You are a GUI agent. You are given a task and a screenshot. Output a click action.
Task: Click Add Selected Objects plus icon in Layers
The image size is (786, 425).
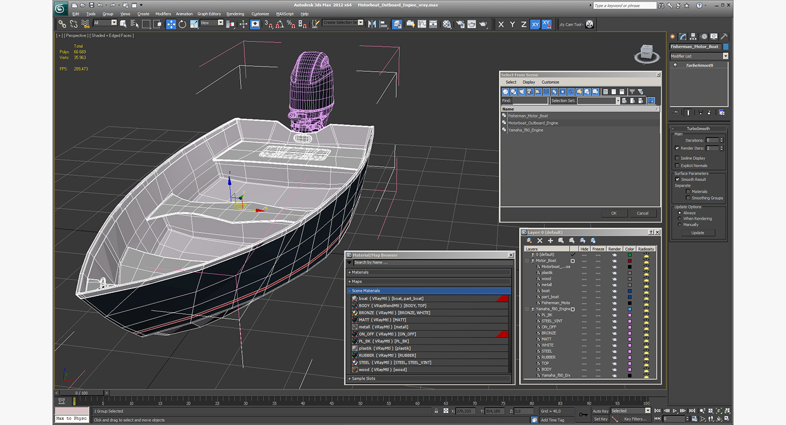click(551, 241)
